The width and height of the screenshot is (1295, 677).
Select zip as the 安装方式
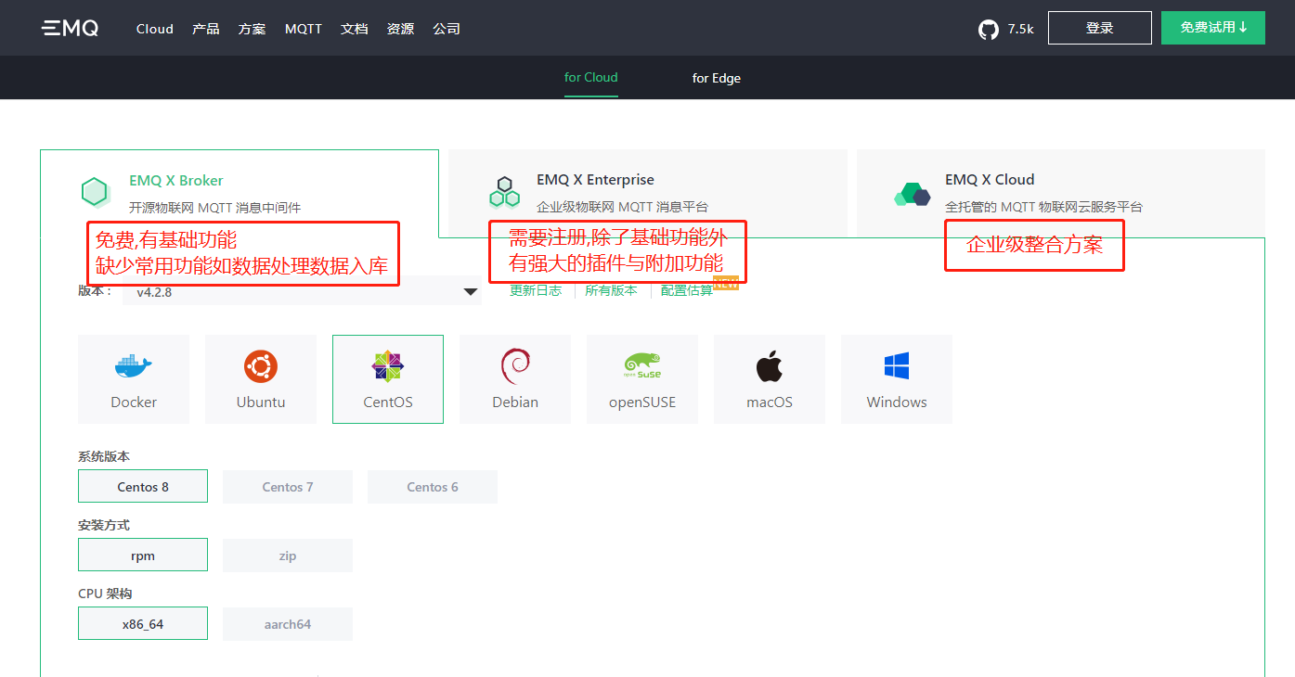pyautogui.click(x=287, y=555)
